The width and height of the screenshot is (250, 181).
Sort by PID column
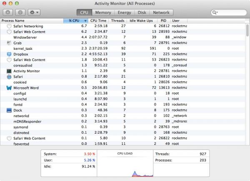(x=164, y=21)
